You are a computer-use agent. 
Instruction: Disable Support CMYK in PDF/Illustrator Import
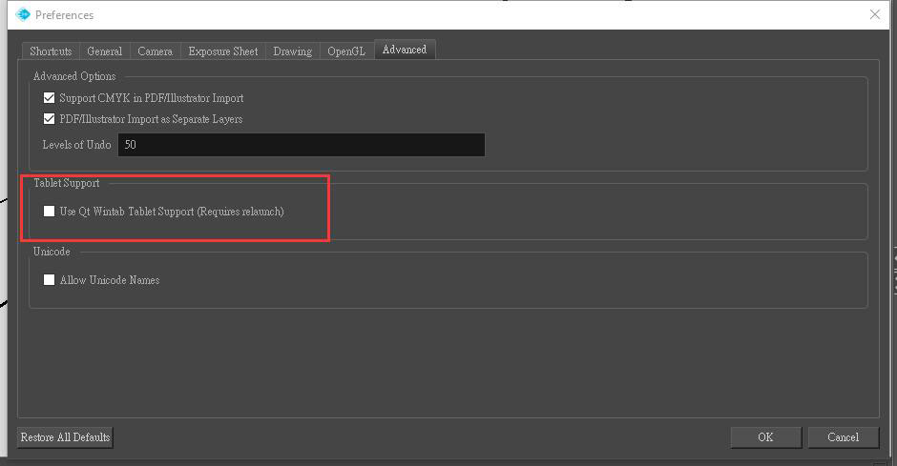(x=50, y=98)
